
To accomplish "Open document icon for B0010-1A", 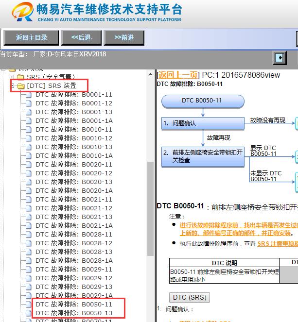I will coord(29,156).
